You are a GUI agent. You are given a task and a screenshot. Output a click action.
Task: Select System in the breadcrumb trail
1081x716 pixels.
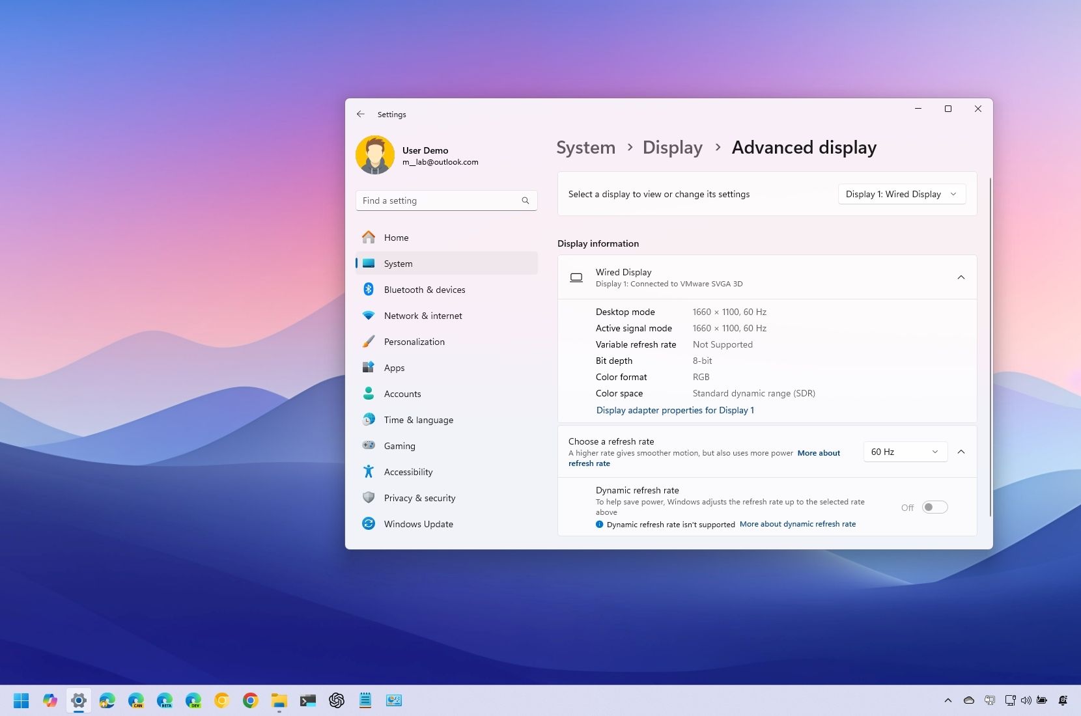[x=585, y=147]
